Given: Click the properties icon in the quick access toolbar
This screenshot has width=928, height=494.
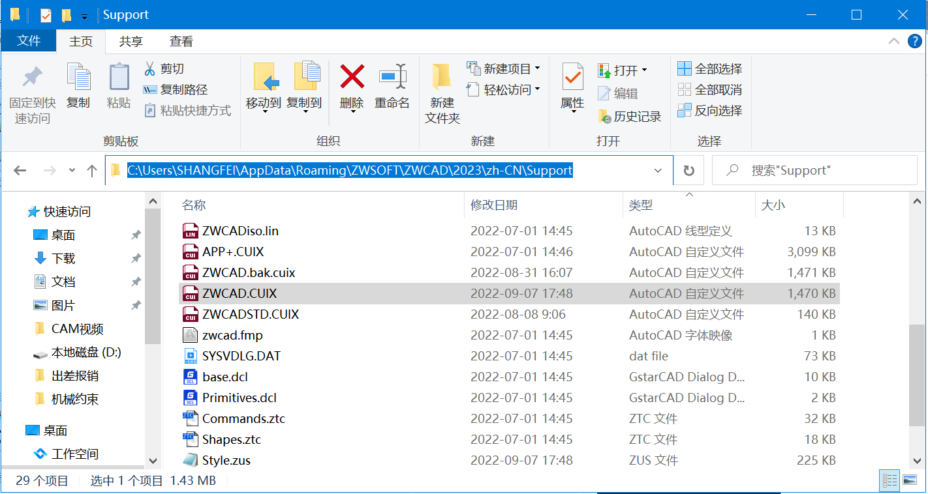Looking at the screenshot, I should pos(46,15).
